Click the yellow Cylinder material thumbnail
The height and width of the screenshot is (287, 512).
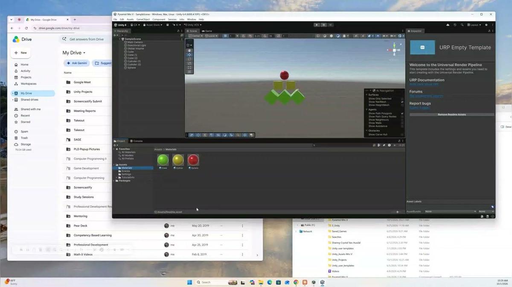point(178,160)
